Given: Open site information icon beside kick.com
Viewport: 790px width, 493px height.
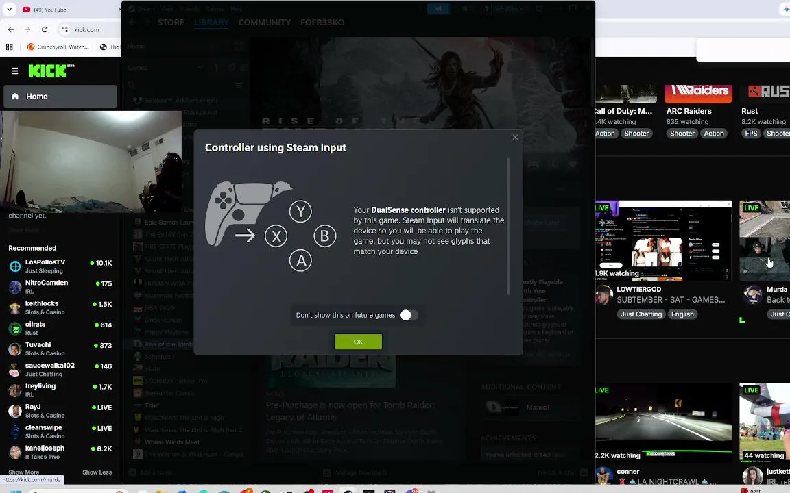Looking at the screenshot, I should [64, 29].
